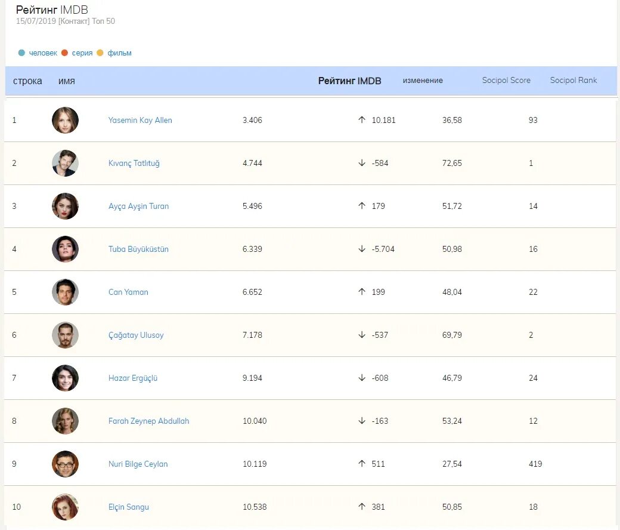
Task: Open the Tuba Büyüküstün profile link
Action: click(138, 249)
